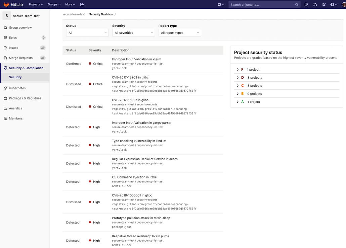
Task: Open Kubernetes from the sidebar
Action: tap(17, 88)
